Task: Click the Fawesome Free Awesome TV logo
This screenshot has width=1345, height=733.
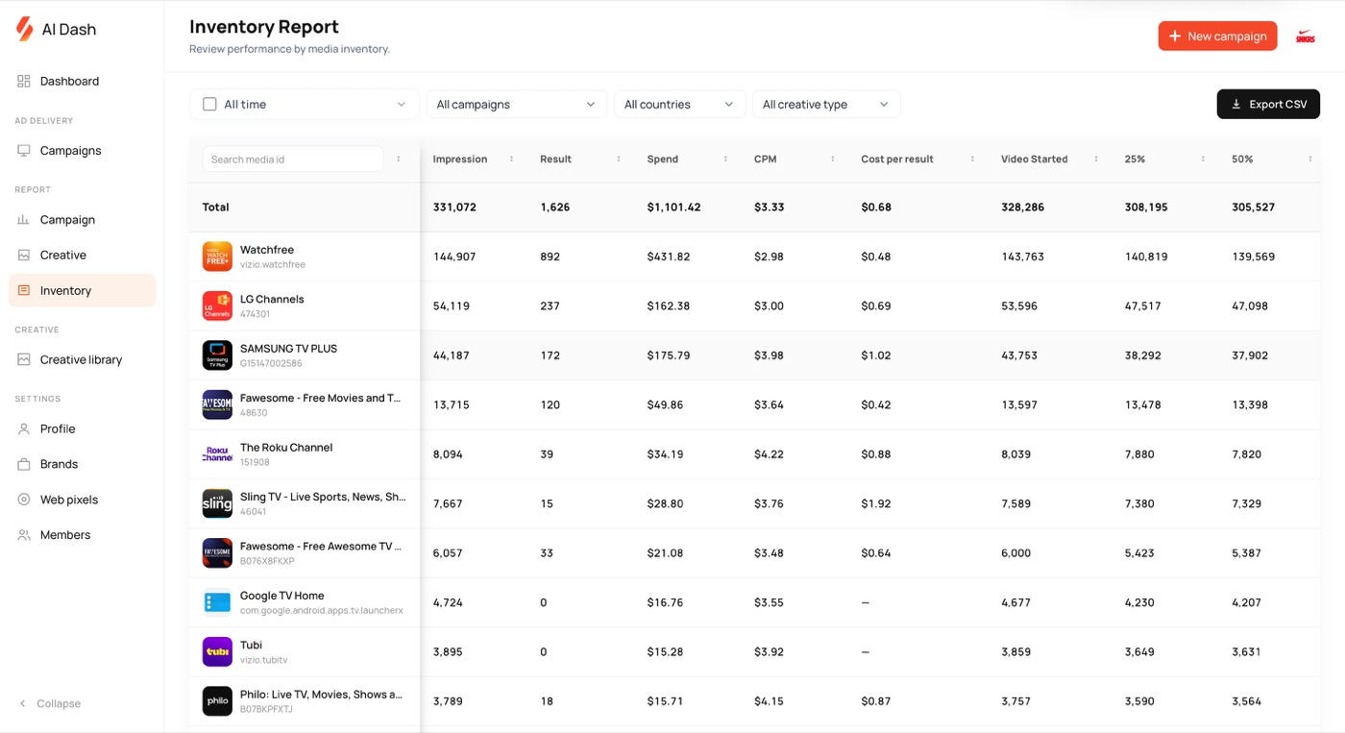Action: [217, 553]
